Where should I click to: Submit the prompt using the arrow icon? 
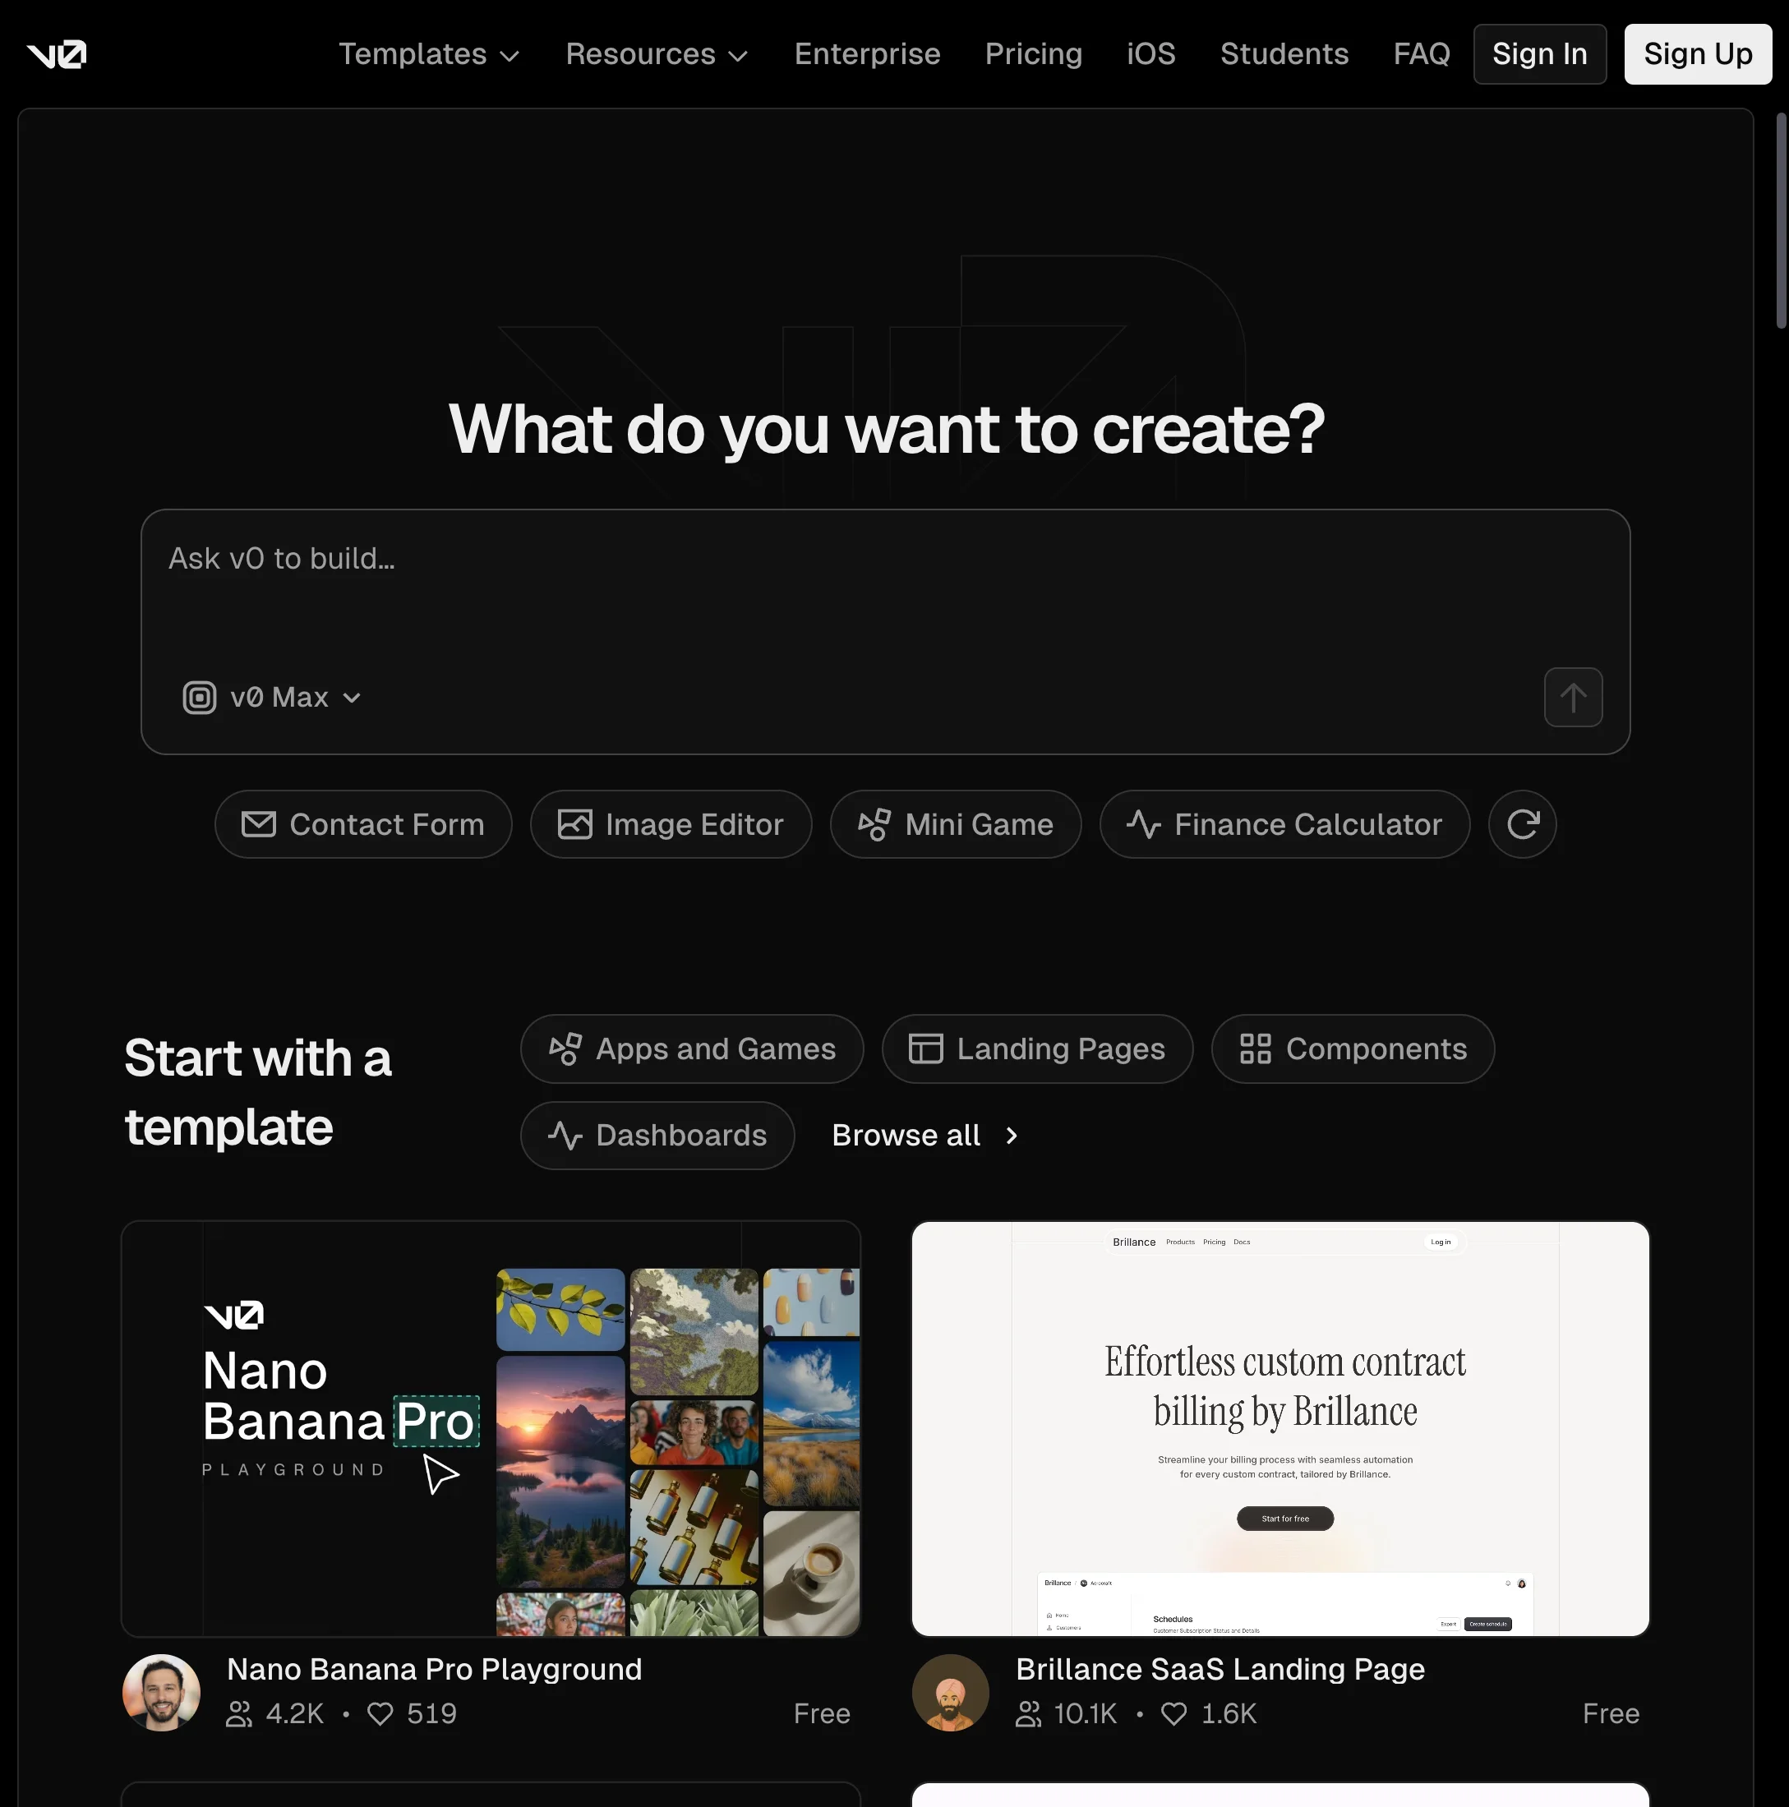(x=1572, y=697)
